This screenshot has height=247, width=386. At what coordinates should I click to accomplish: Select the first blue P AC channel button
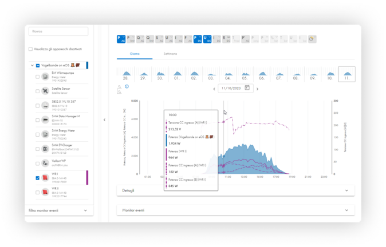121,39
